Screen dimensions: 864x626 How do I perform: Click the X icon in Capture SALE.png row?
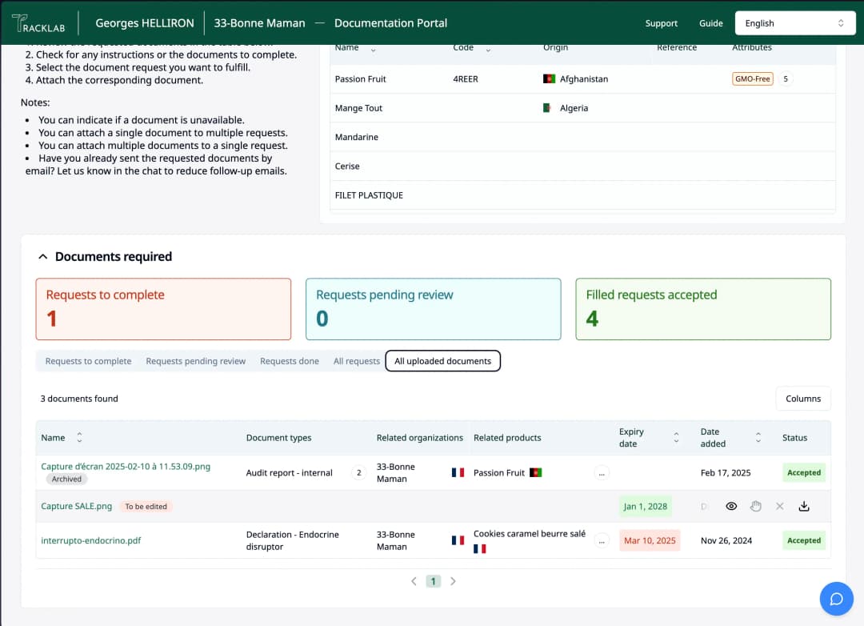(780, 507)
